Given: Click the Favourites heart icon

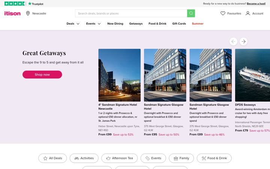Looking at the screenshot, I should [223, 13].
